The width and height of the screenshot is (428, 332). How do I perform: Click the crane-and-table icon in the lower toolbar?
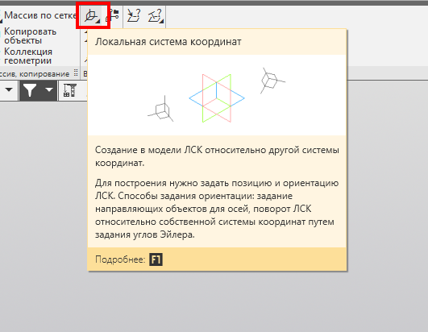(69, 90)
